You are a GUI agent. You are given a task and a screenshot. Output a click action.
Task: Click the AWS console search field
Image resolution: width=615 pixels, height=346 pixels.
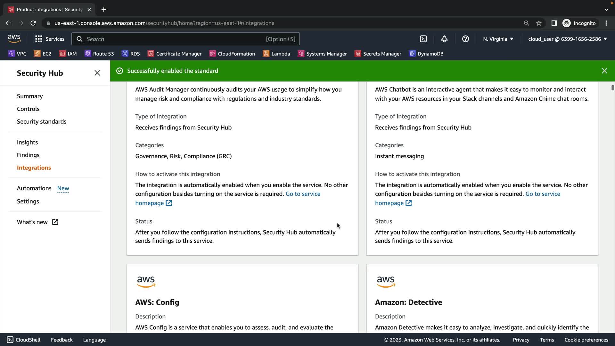point(175,39)
